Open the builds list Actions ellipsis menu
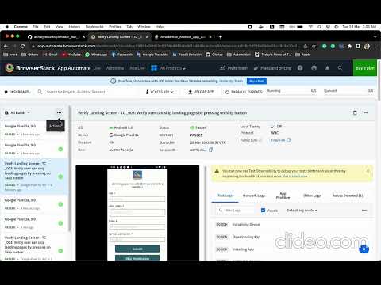This screenshot has width=381, height=285. 59,112
